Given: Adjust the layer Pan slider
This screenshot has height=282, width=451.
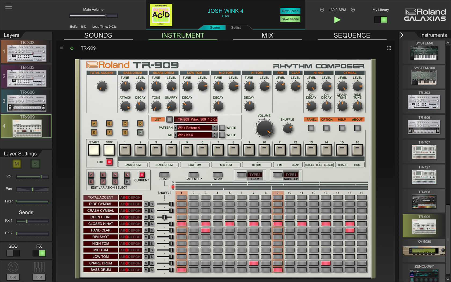Looking at the screenshot, I should pos(32,189).
